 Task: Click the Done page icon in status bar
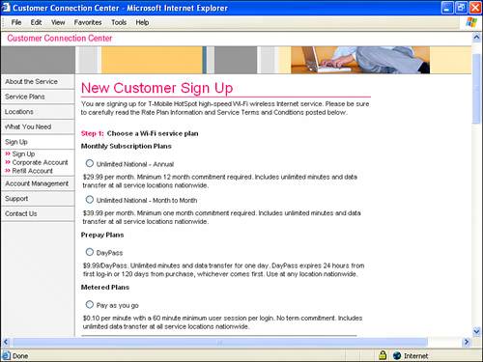tap(6, 355)
